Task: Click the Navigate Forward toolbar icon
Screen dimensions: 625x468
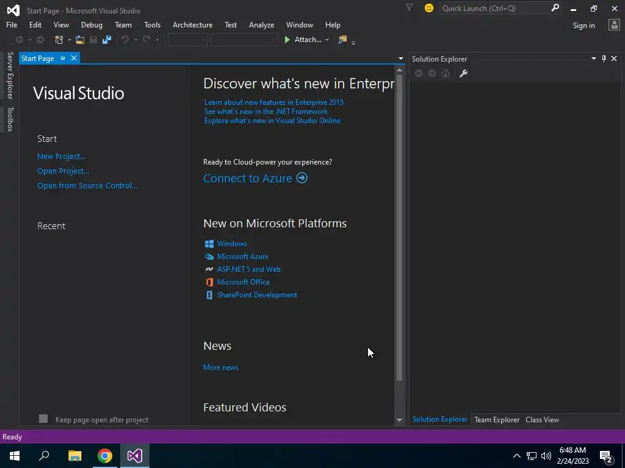Action: coord(40,40)
